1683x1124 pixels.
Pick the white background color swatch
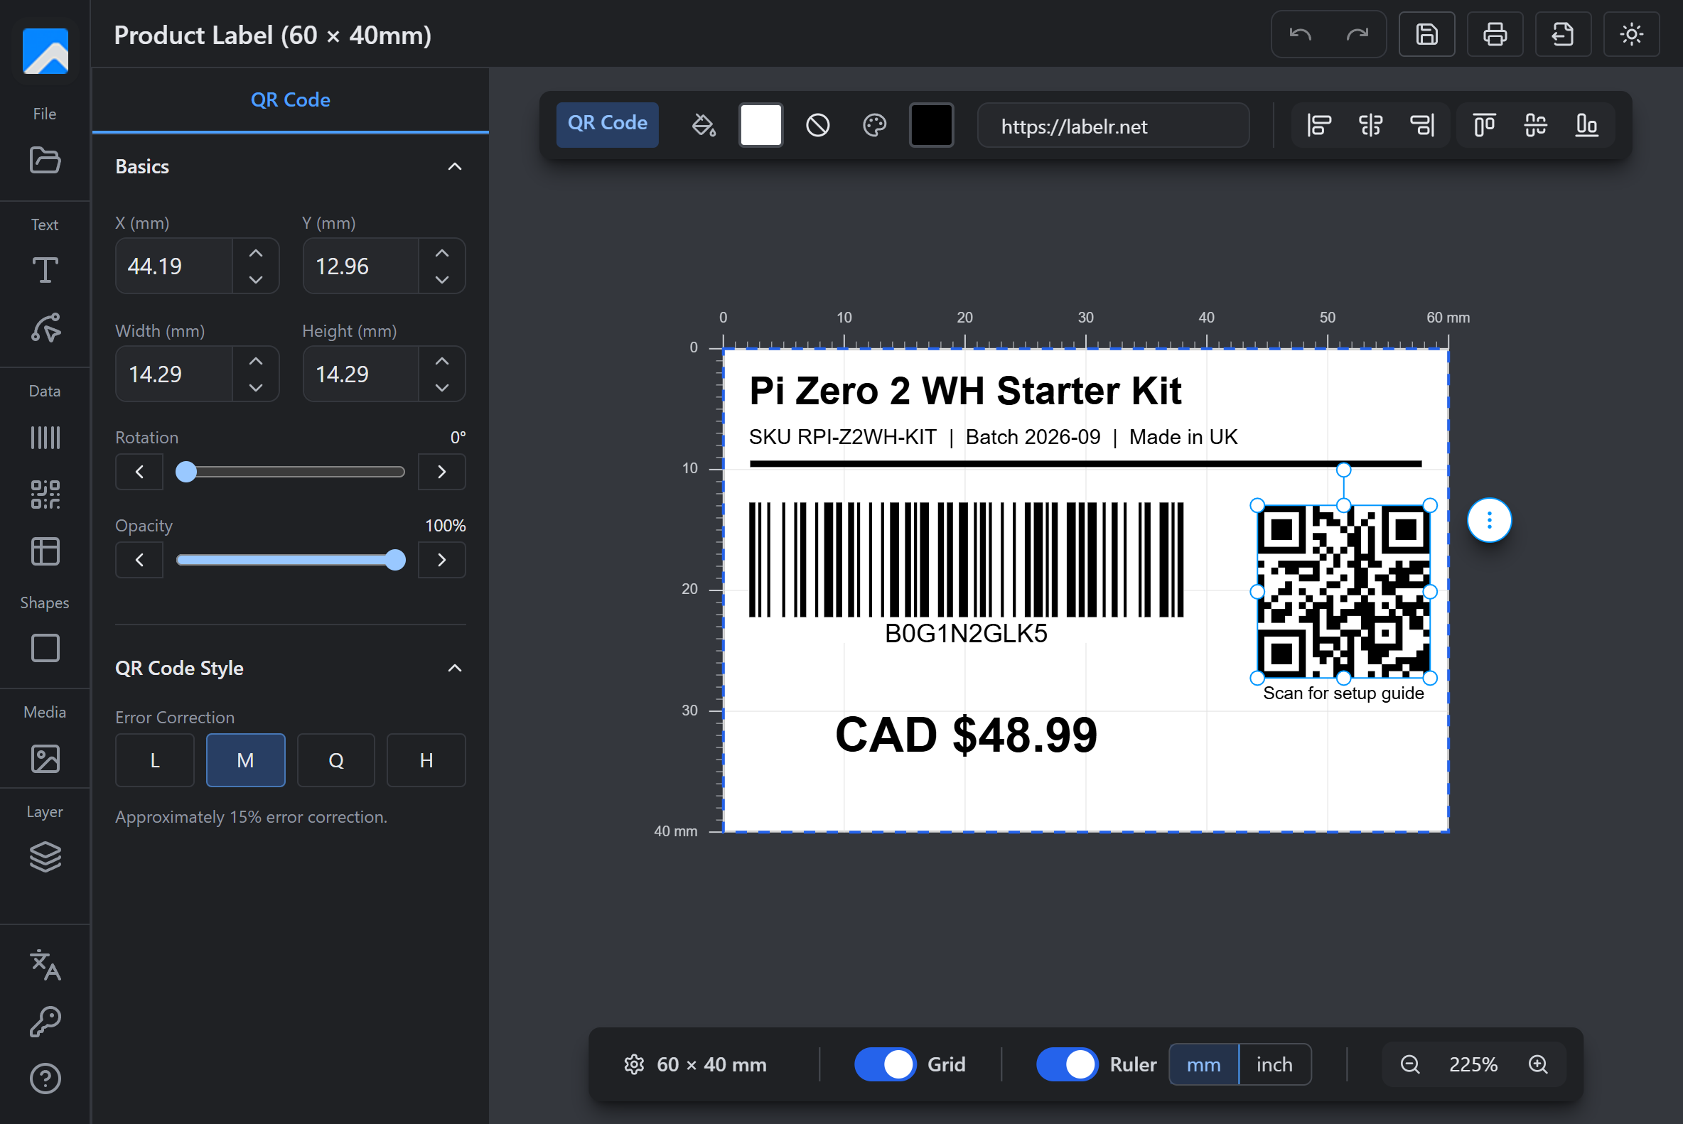point(760,125)
